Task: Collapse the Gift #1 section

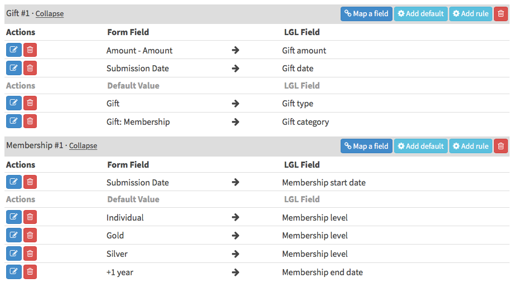Action: pos(50,13)
